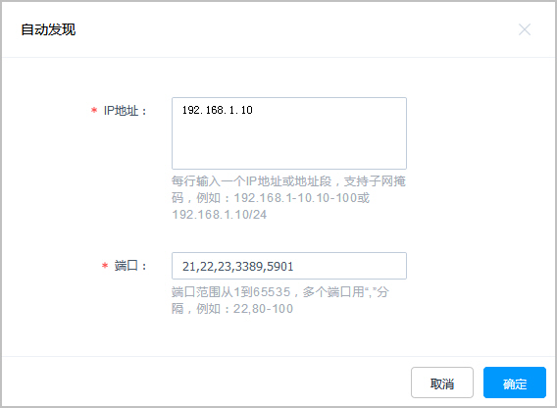
Task: Click the 自动发现 dialog title
Action: pyautogui.click(x=48, y=29)
